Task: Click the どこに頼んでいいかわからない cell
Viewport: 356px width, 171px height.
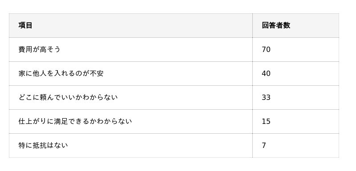Action: pyautogui.click(x=130, y=98)
